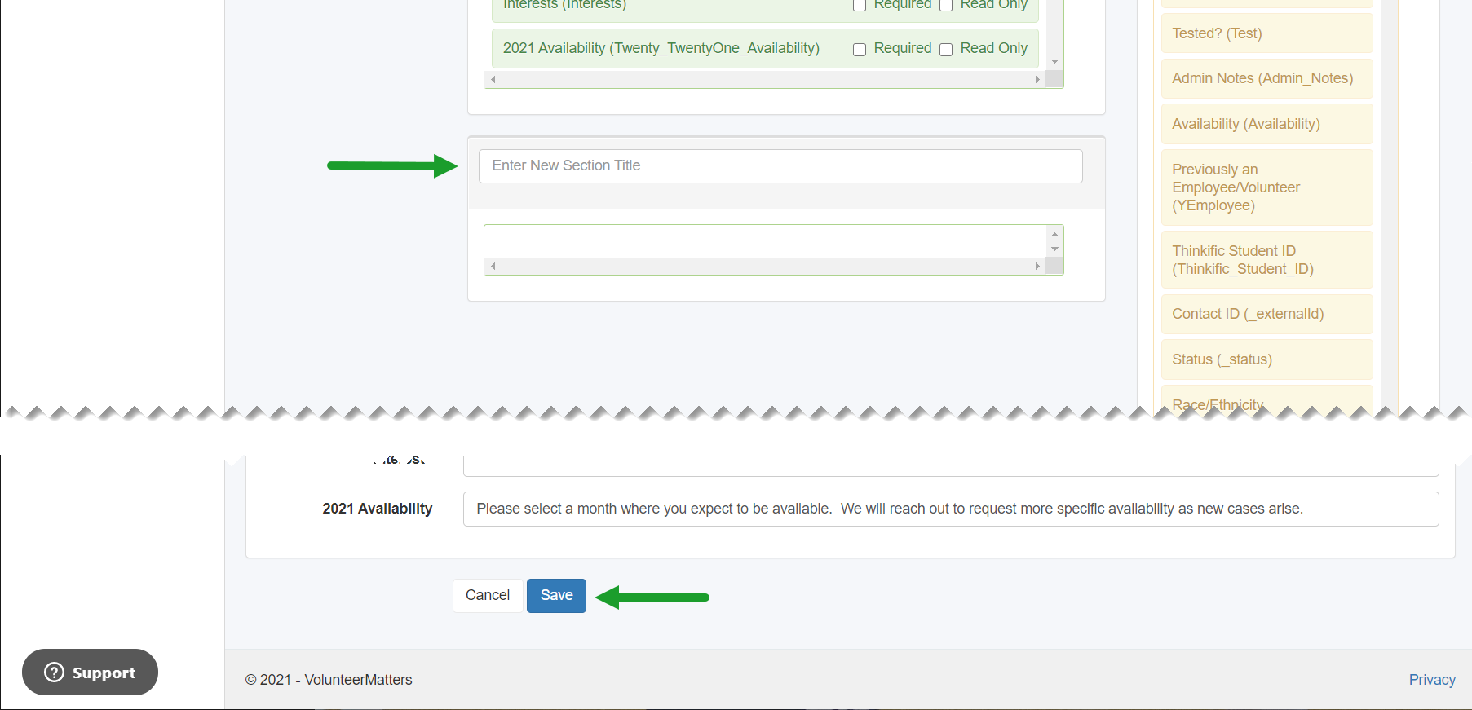
Task: Click the 2021 Availability (Twenty_TwentyOne_Availability) row
Action: (x=765, y=48)
